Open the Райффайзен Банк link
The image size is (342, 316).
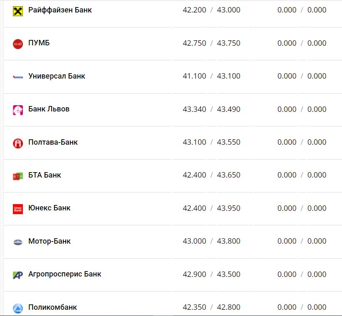tap(60, 10)
